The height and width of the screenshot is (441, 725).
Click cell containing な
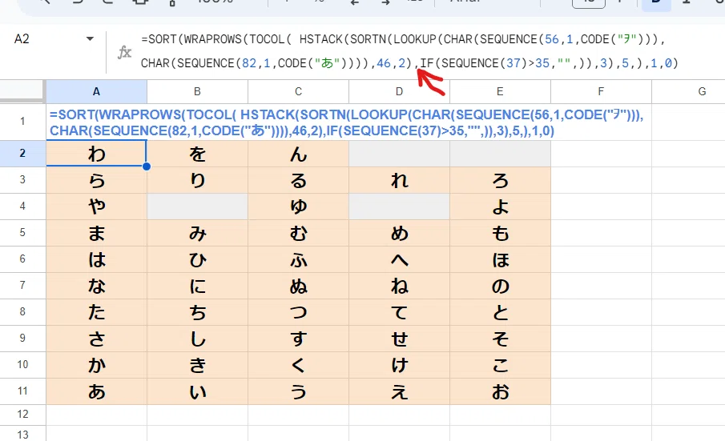pos(96,285)
